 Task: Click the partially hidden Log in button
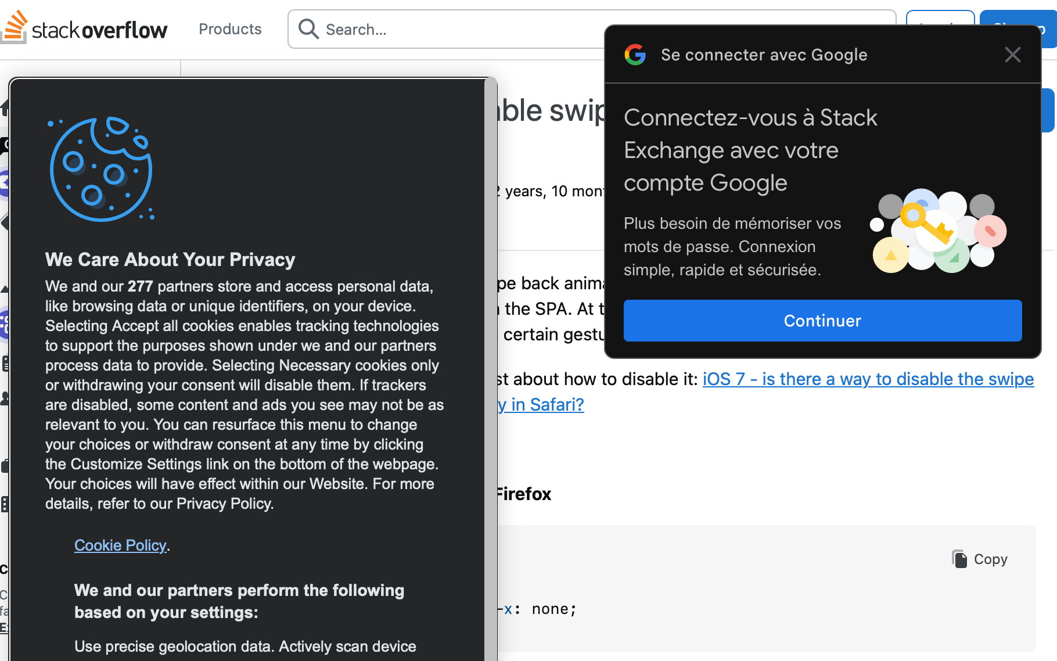coord(940,19)
